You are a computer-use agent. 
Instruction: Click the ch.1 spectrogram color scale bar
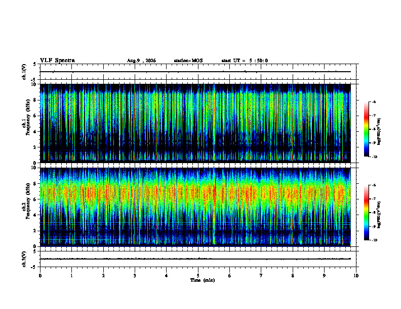click(367, 129)
